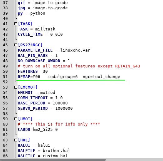Click the horizontal scrollbar thumb
163x161 pixels.
tap(53, 160)
